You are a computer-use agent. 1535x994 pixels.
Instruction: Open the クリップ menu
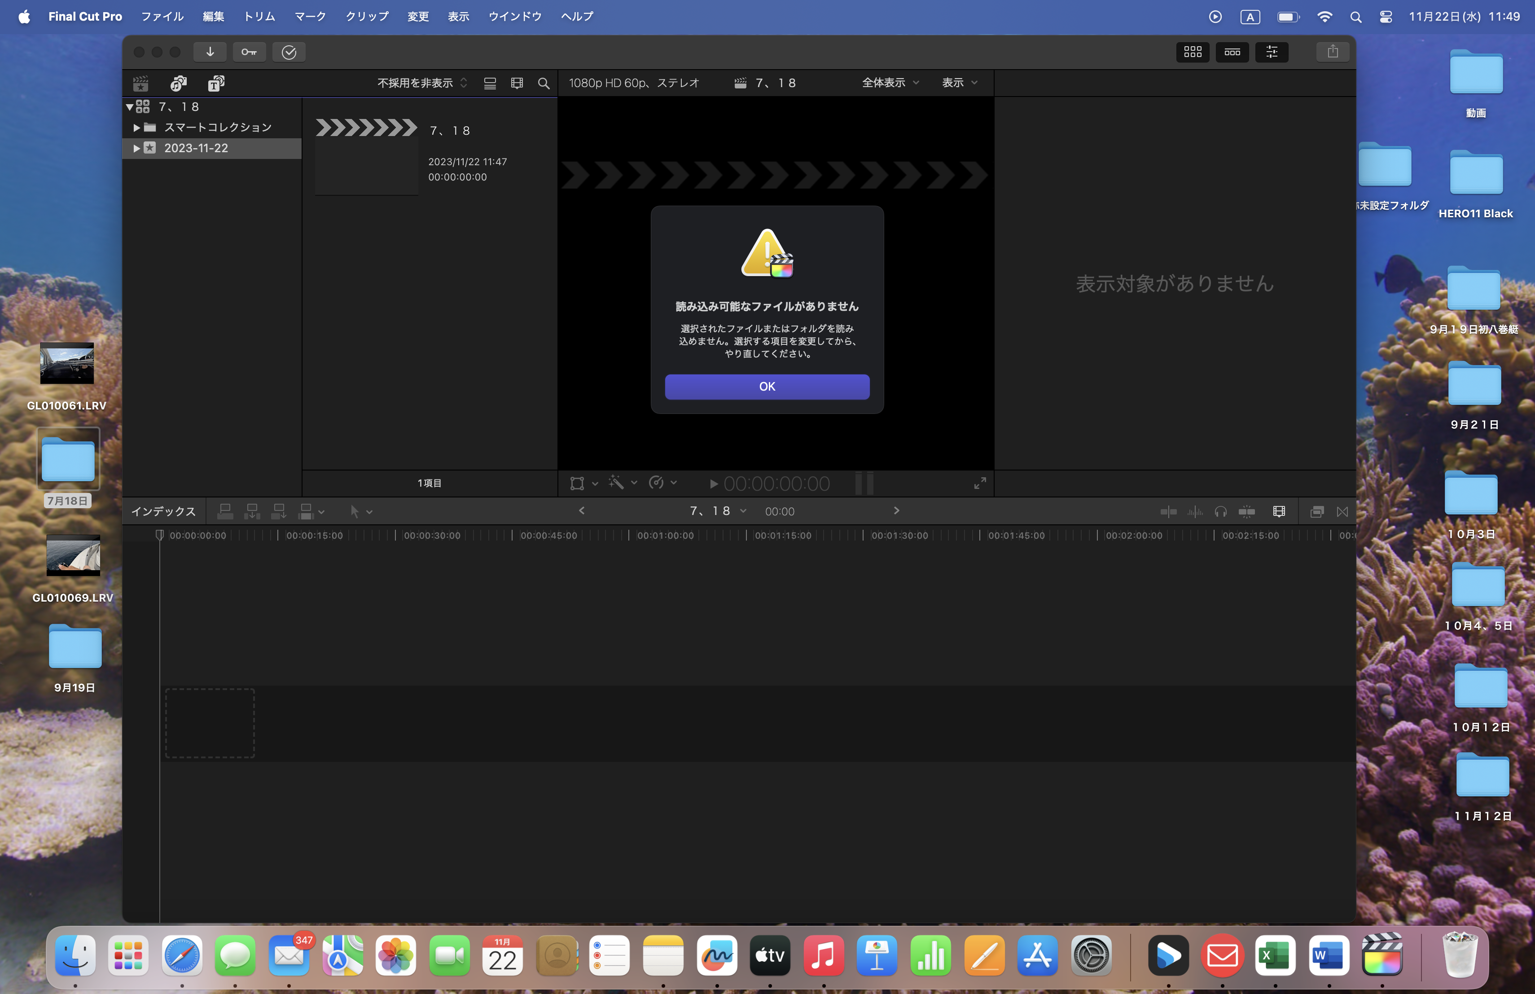click(x=366, y=16)
